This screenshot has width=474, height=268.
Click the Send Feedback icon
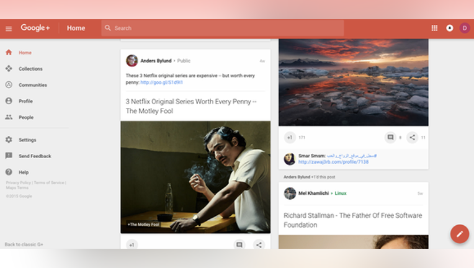pyautogui.click(x=9, y=156)
